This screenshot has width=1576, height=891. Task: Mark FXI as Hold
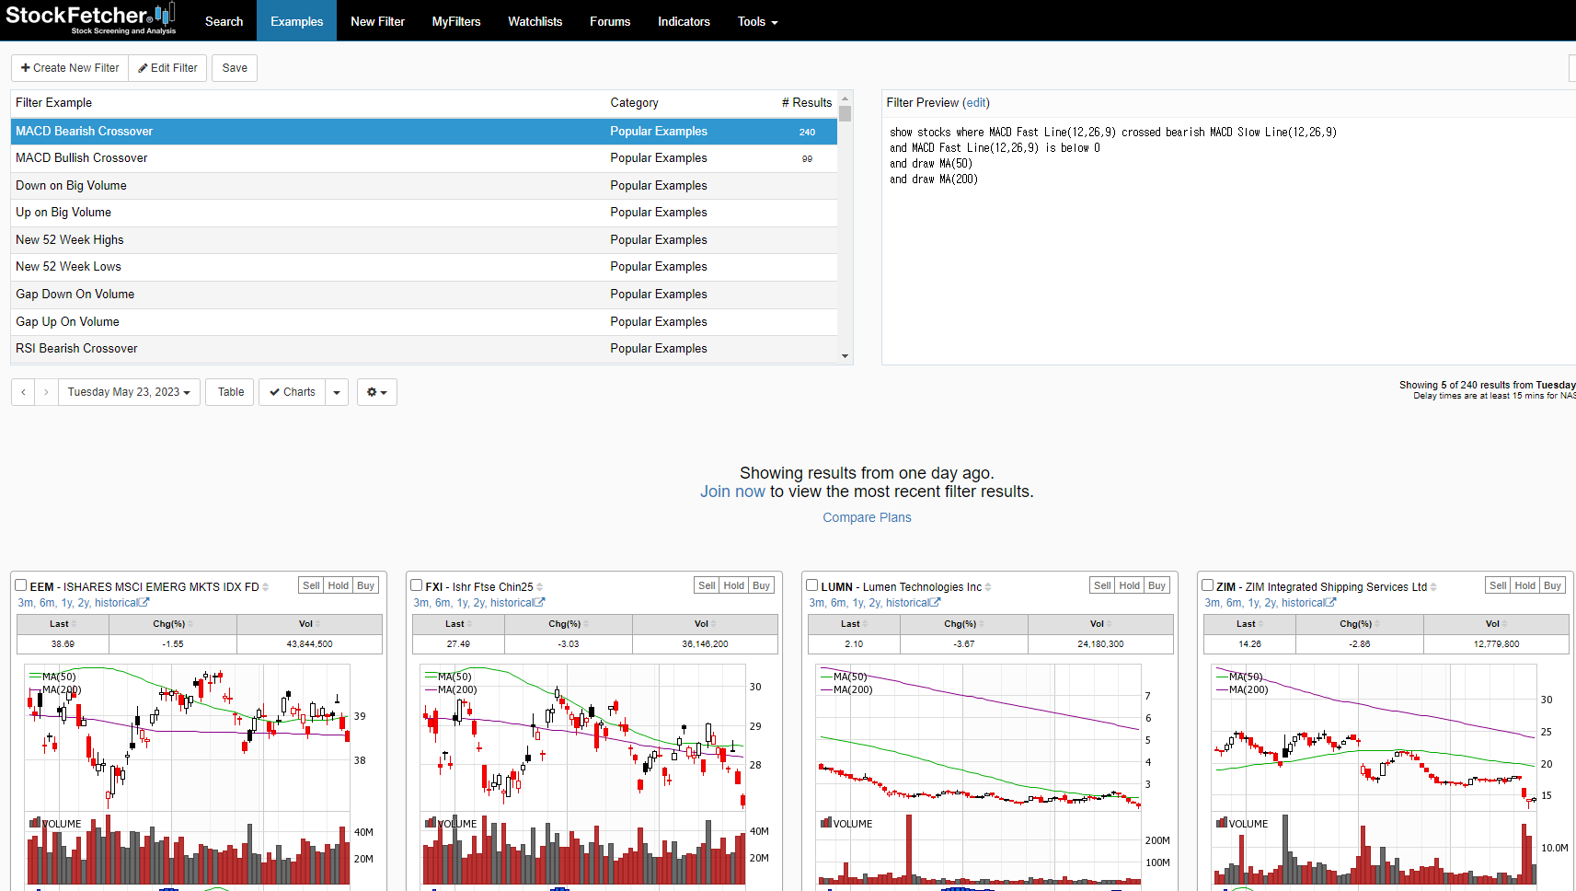coord(733,585)
